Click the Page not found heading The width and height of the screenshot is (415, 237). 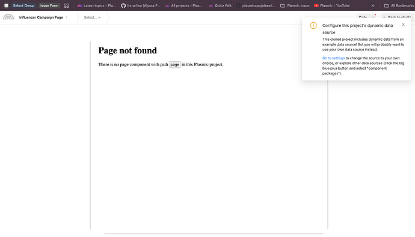[128, 50]
